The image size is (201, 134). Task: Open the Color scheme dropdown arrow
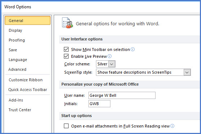(x=112, y=64)
